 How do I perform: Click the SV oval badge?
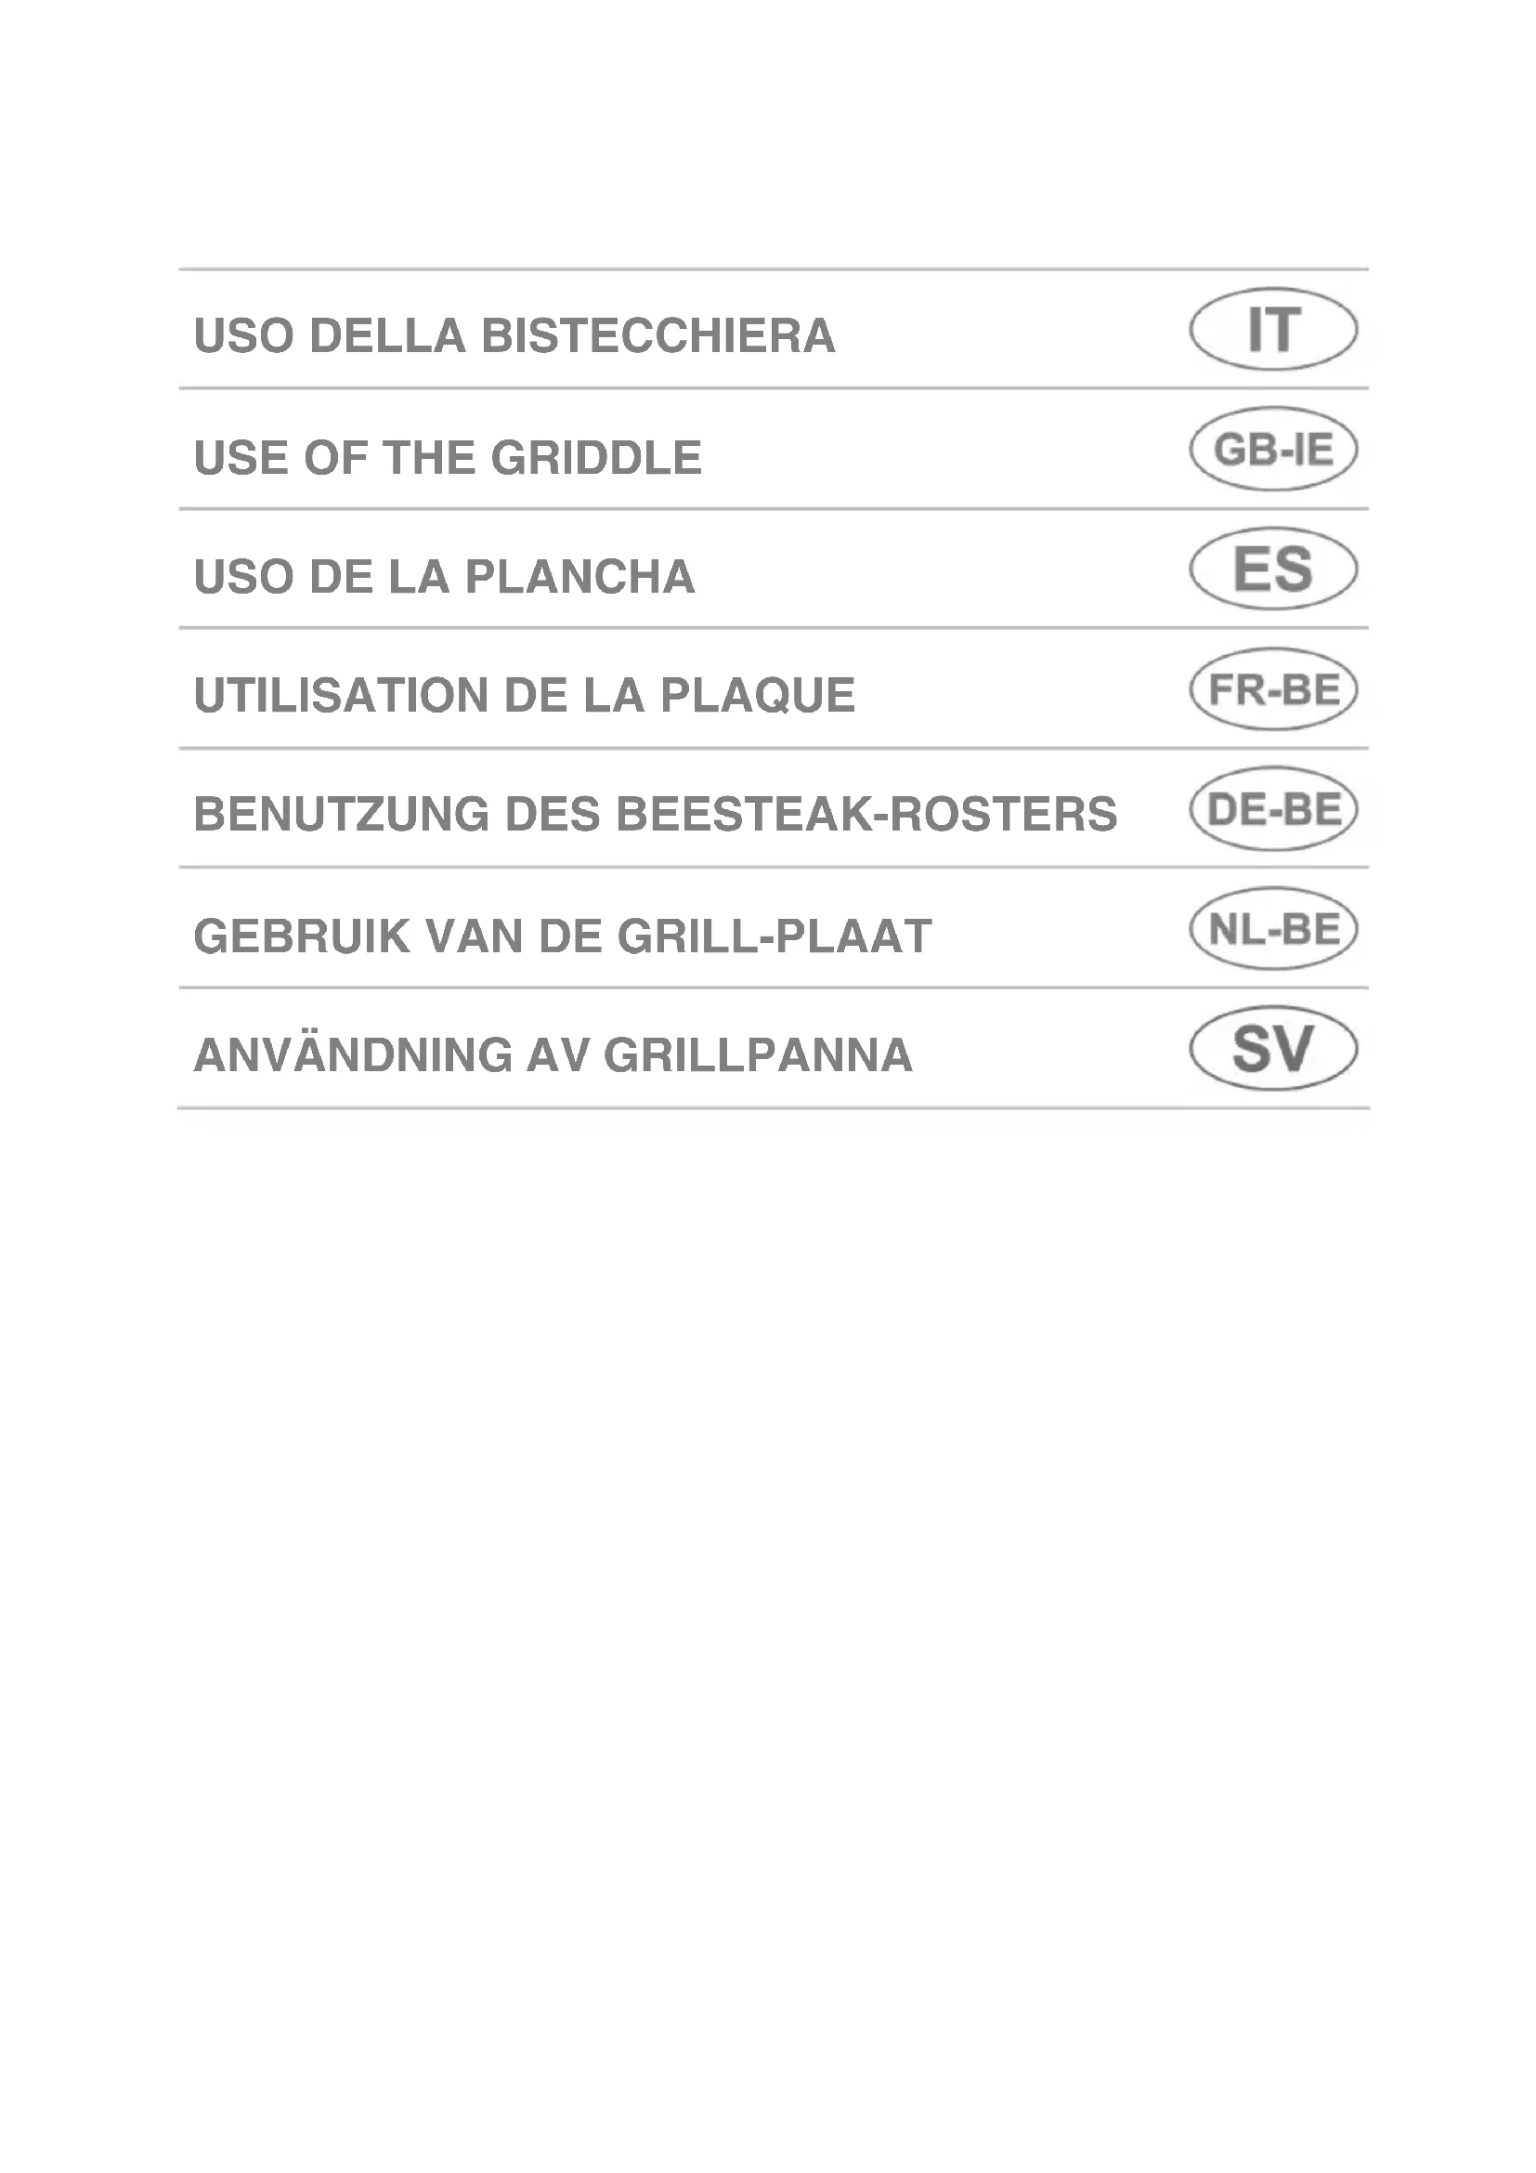click(1273, 1049)
